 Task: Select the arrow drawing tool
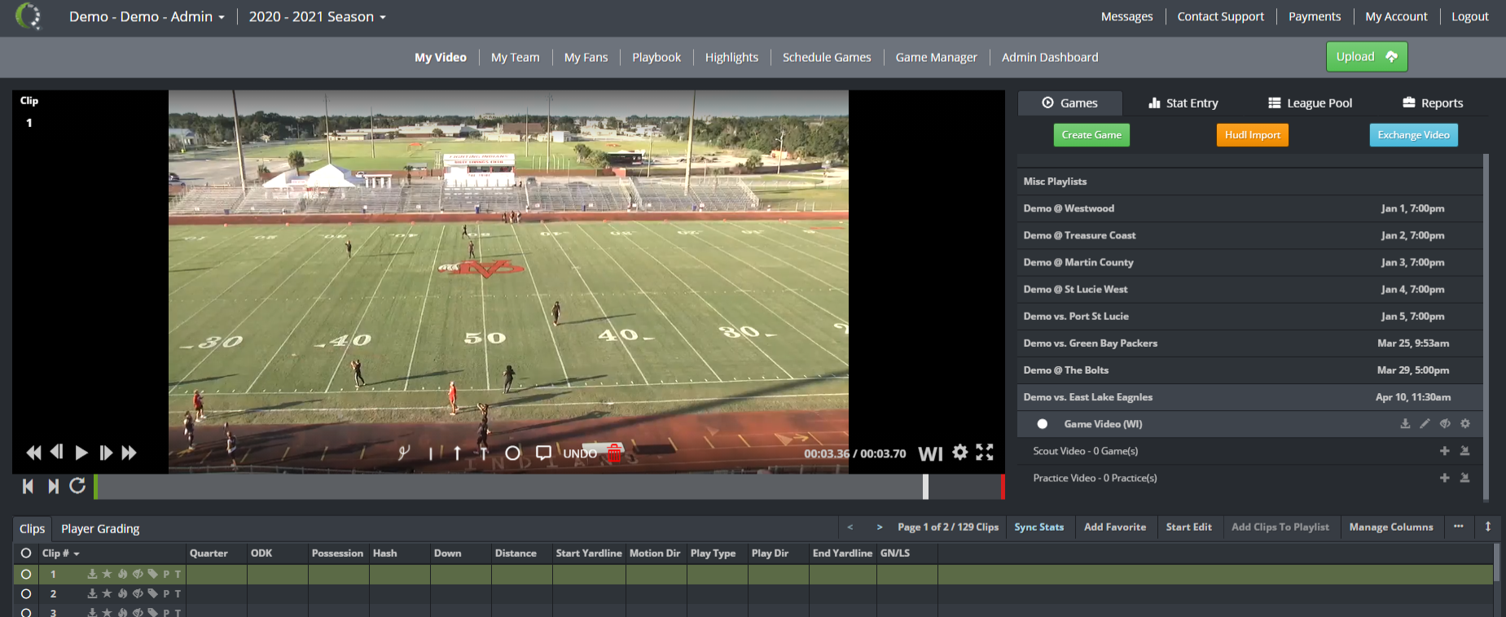(458, 453)
